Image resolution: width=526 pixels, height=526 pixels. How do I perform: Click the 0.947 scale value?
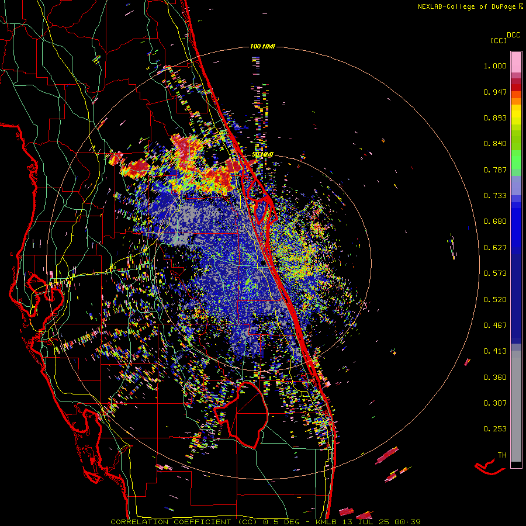click(x=495, y=92)
